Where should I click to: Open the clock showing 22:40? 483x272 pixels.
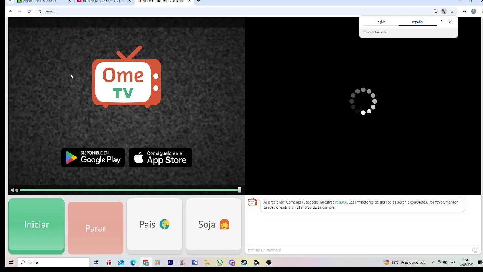point(466,263)
